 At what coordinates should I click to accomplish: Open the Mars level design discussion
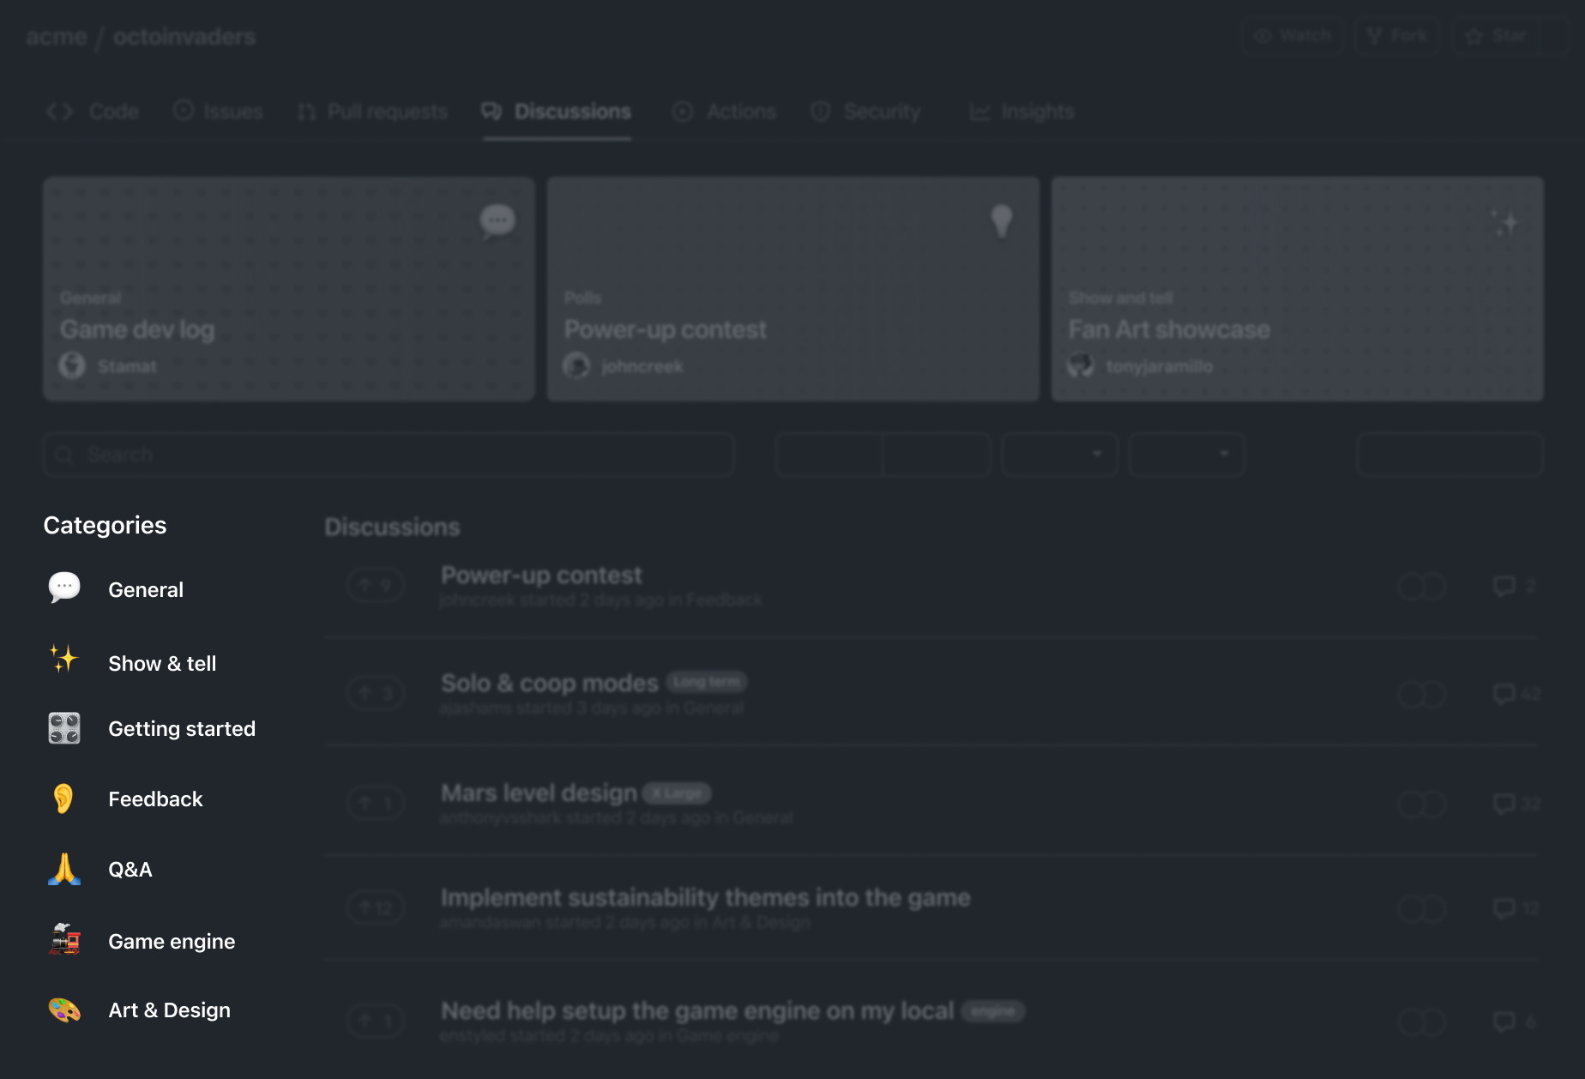(x=539, y=793)
